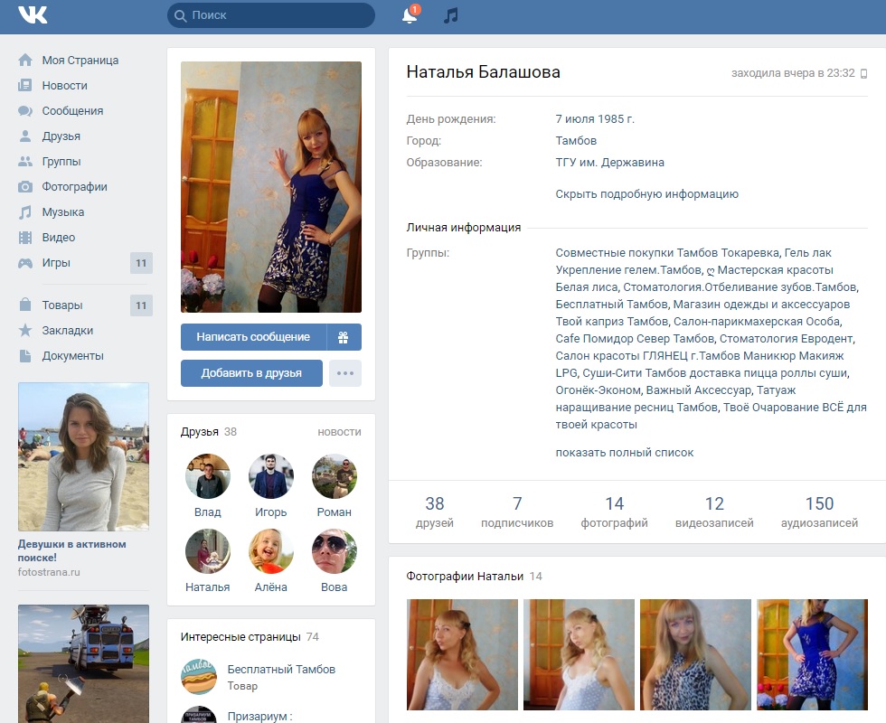The image size is (886, 723).
Task: Click the Бесплатный Тамбов hot dog avatar
Action: tap(199, 676)
